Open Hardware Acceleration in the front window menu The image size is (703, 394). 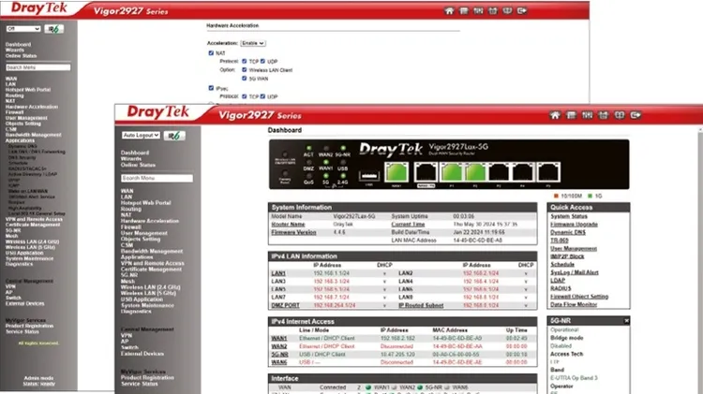150,221
